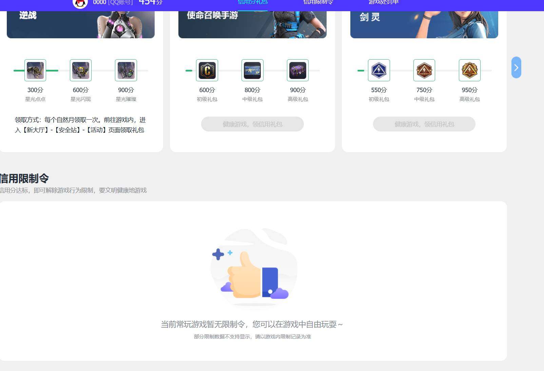This screenshot has width=544, height=371.
Task: Click the 950分 score label
Action: [x=470, y=90]
